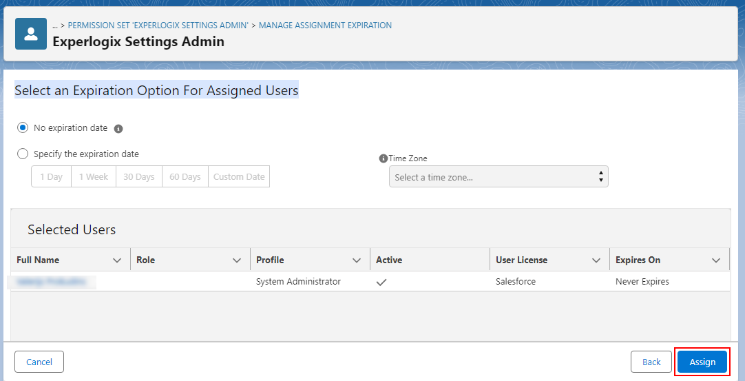Choose the Custom Date expiration option

point(239,176)
